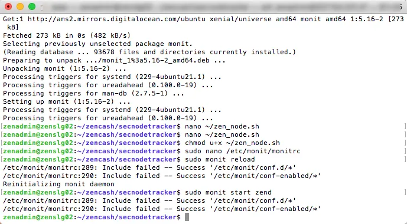
Task: Click the 'Reinitializing monit daemon' line
Action: [58, 184]
